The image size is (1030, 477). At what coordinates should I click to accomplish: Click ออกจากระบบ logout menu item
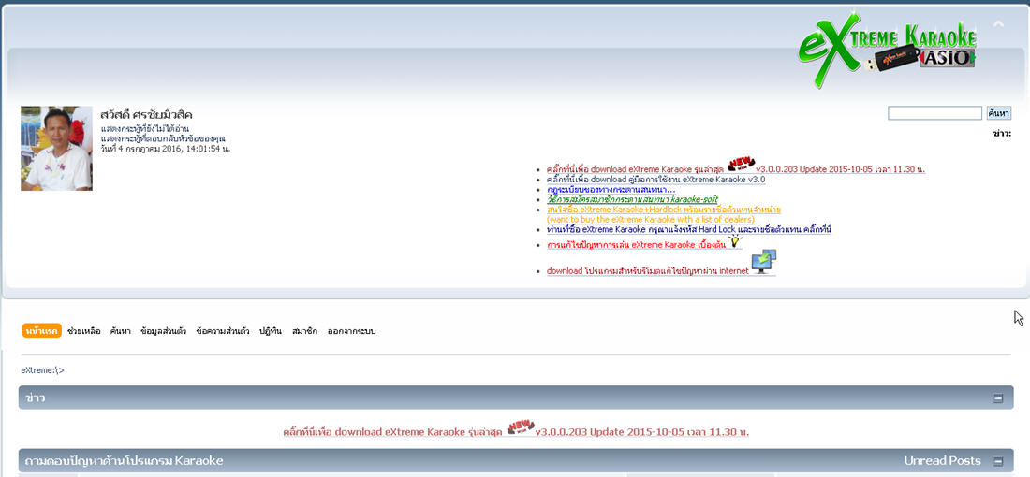(351, 331)
